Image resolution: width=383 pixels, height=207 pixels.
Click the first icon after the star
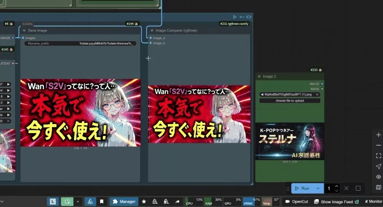click(155, 201)
